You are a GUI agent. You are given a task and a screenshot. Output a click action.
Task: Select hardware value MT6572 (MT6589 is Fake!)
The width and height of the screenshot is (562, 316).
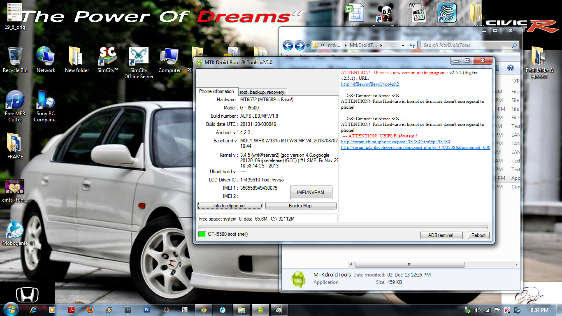click(x=267, y=100)
